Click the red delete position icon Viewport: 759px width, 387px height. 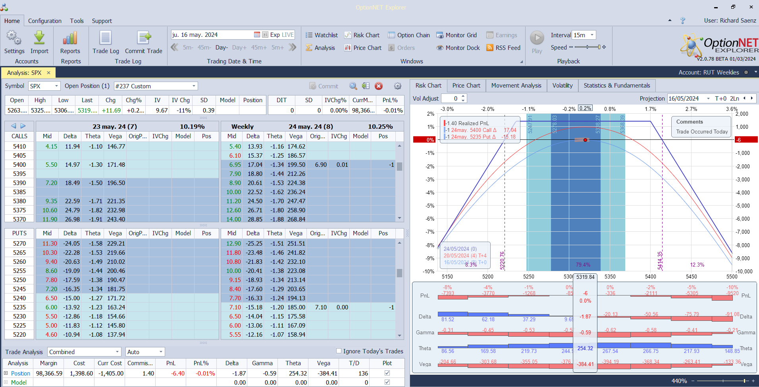click(379, 86)
